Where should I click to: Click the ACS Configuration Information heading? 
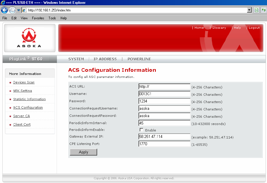point(112,70)
